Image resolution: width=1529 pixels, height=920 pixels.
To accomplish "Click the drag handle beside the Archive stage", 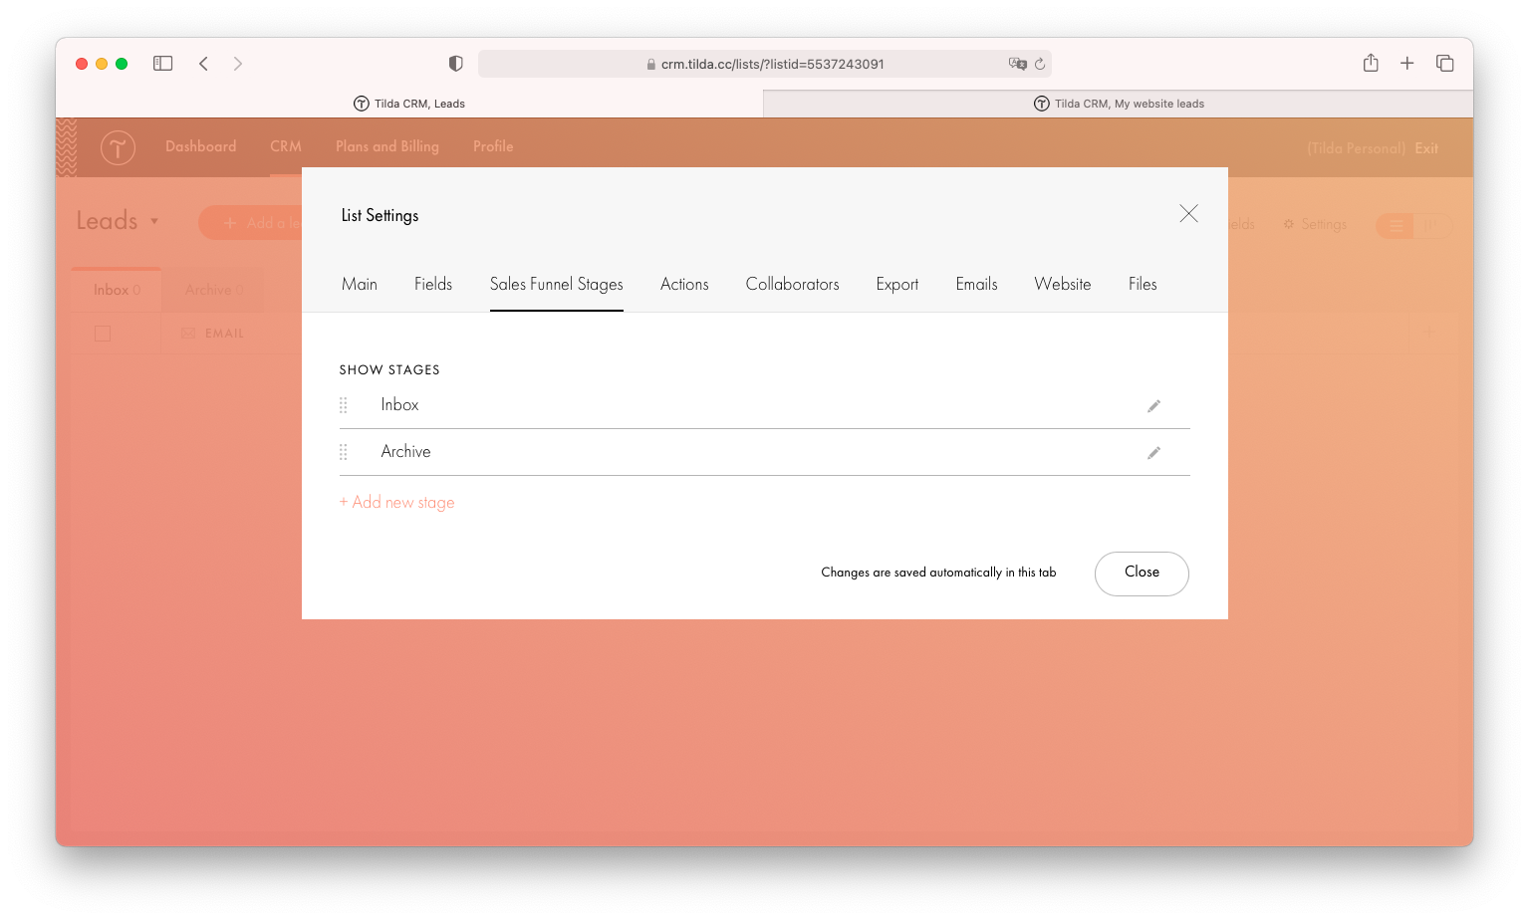I will (x=345, y=451).
